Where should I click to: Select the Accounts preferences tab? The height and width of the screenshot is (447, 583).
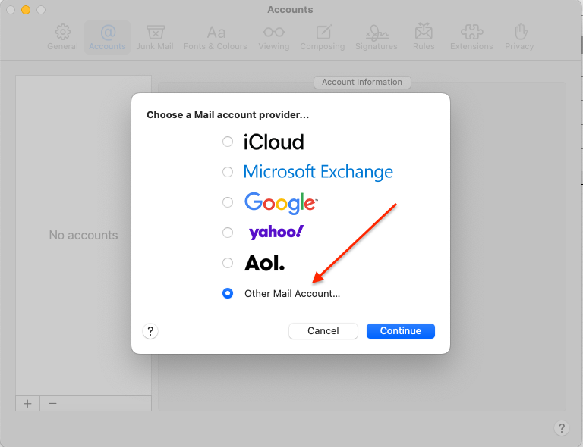(x=108, y=37)
